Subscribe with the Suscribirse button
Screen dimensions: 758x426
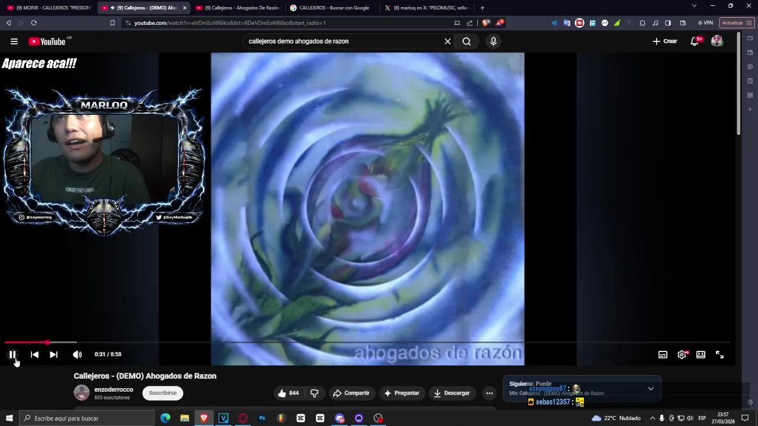(163, 393)
